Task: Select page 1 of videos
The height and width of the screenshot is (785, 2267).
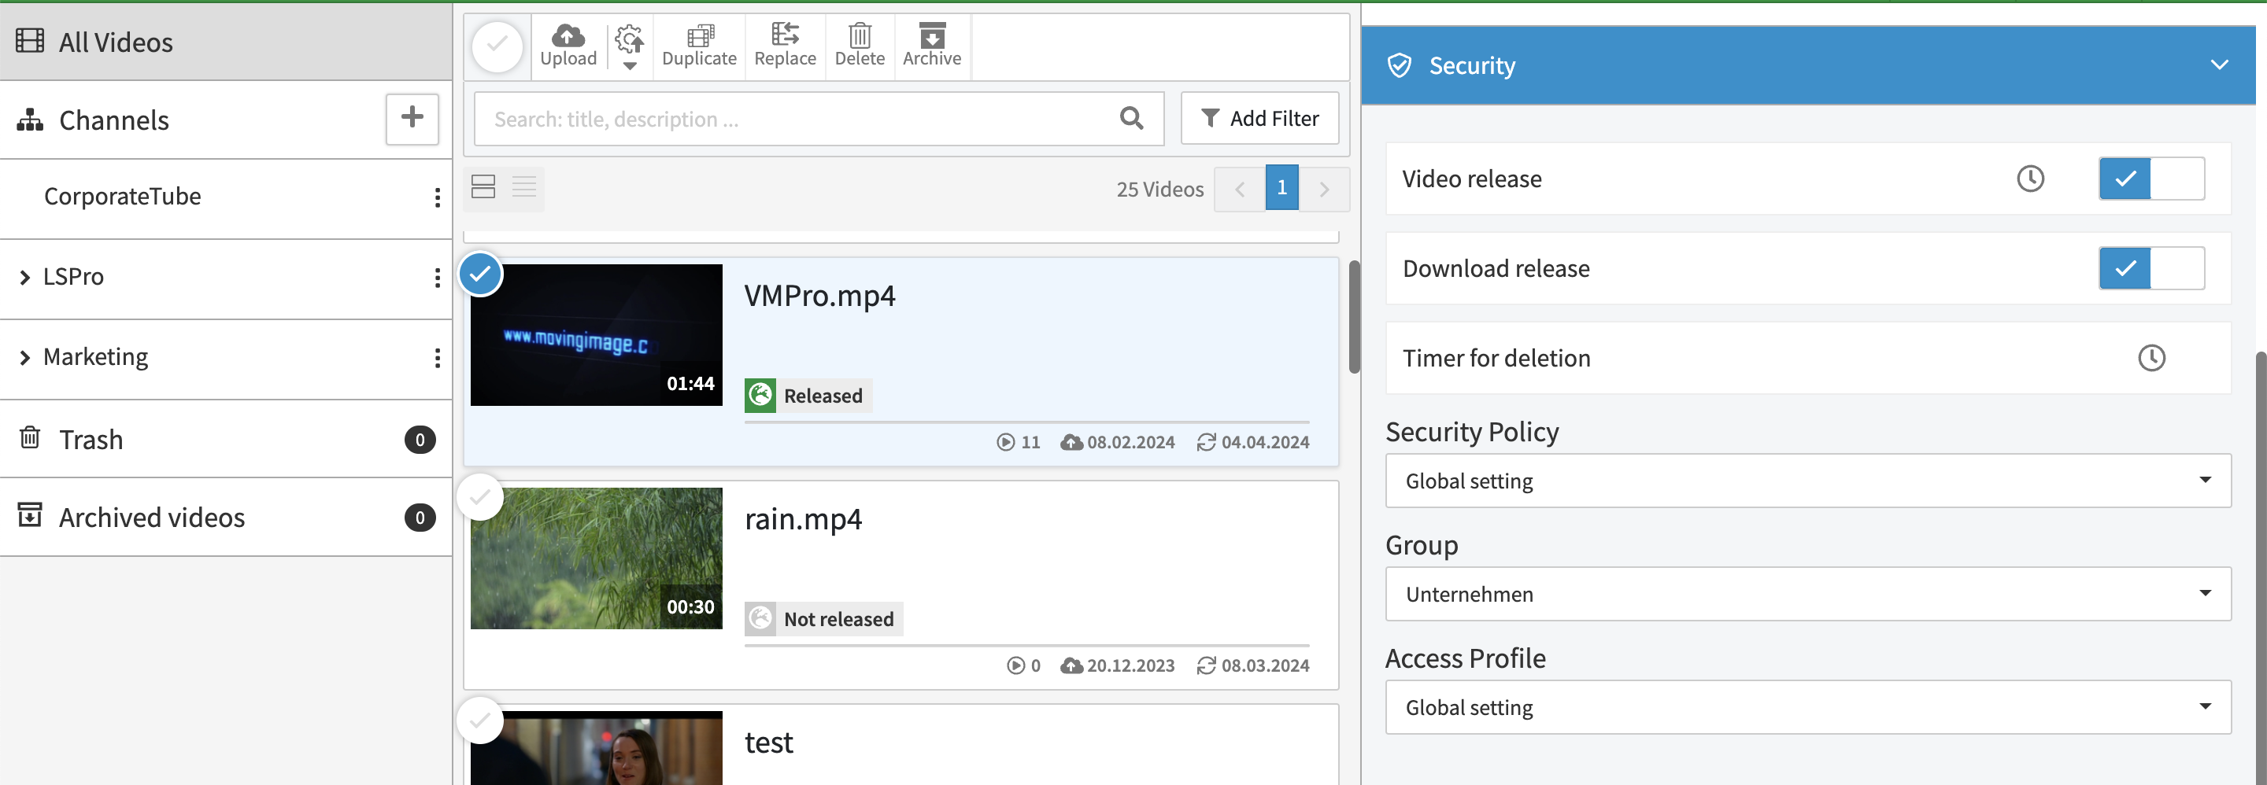Action: (x=1281, y=187)
